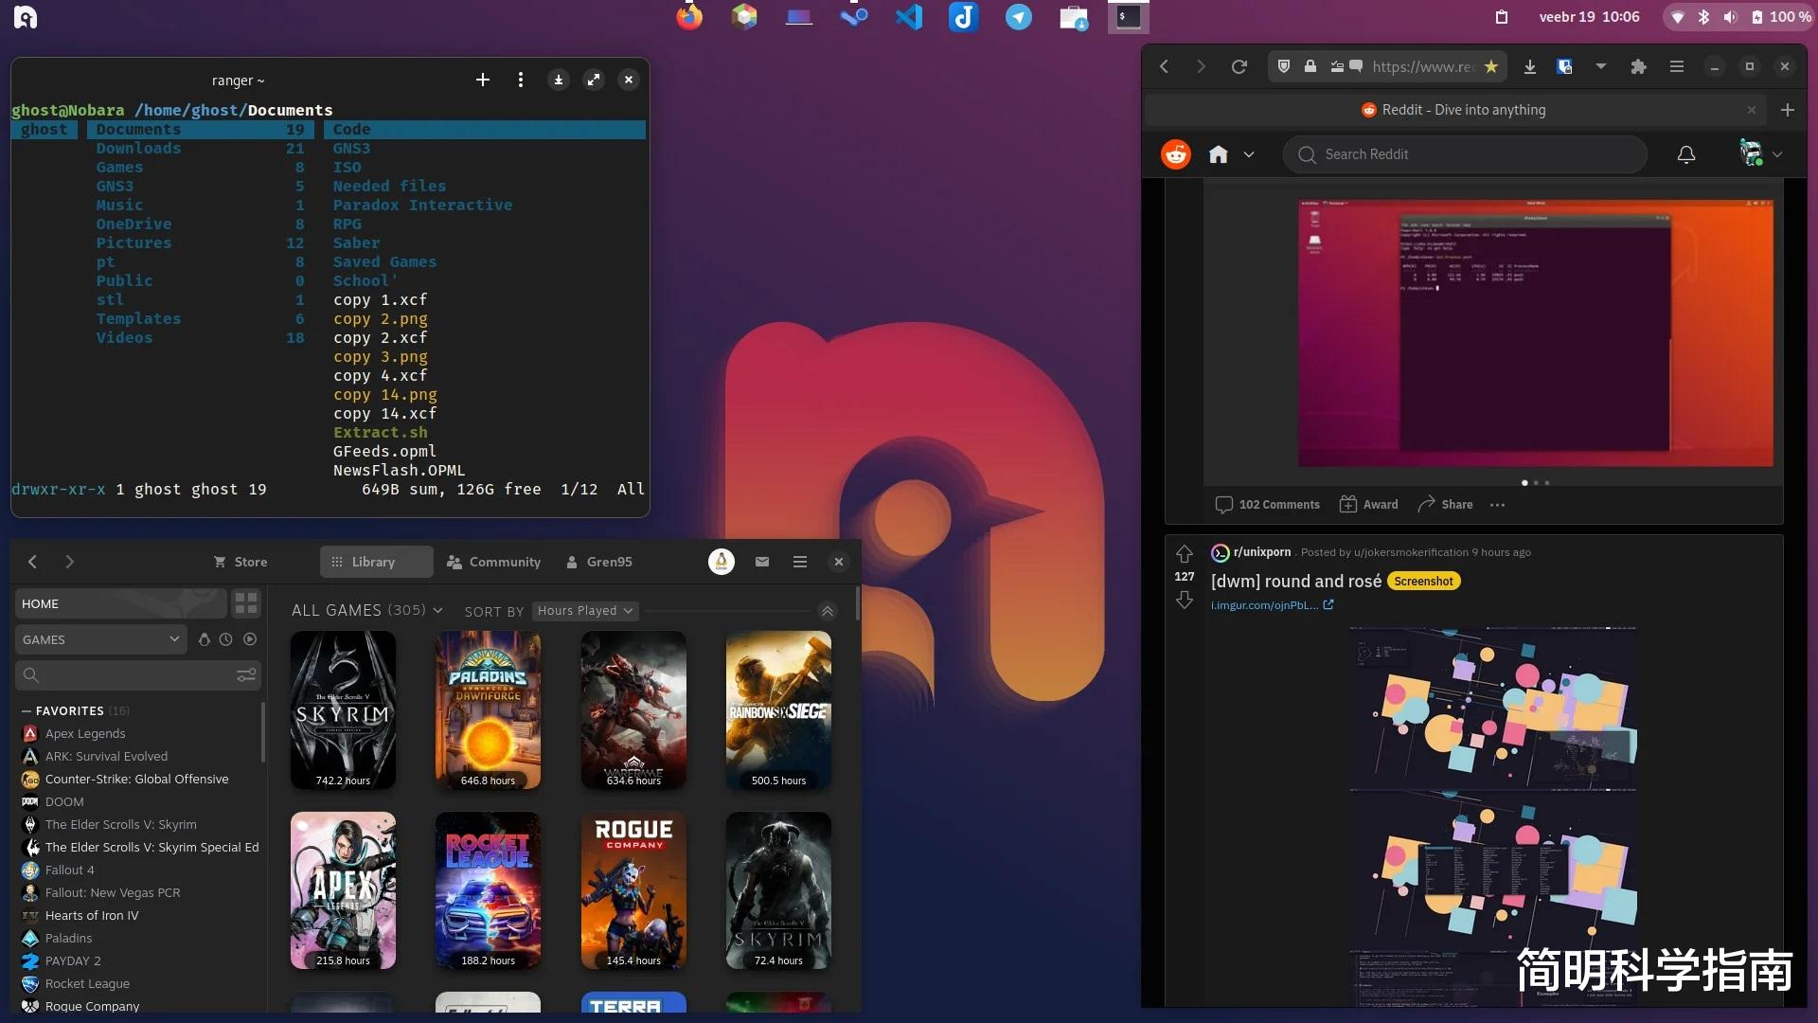The width and height of the screenshot is (1818, 1023).
Task: Open Steam messages envelope icon
Action: tap(762, 562)
